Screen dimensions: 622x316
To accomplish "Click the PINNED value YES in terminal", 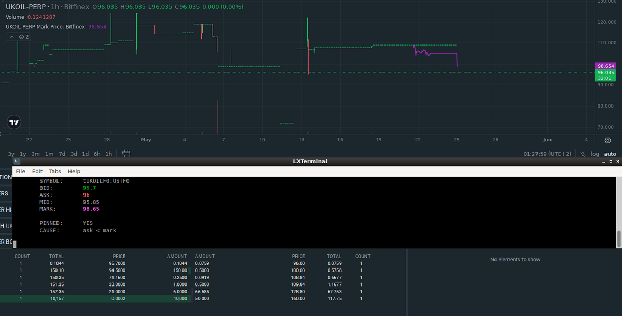I will click(x=88, y=223).
